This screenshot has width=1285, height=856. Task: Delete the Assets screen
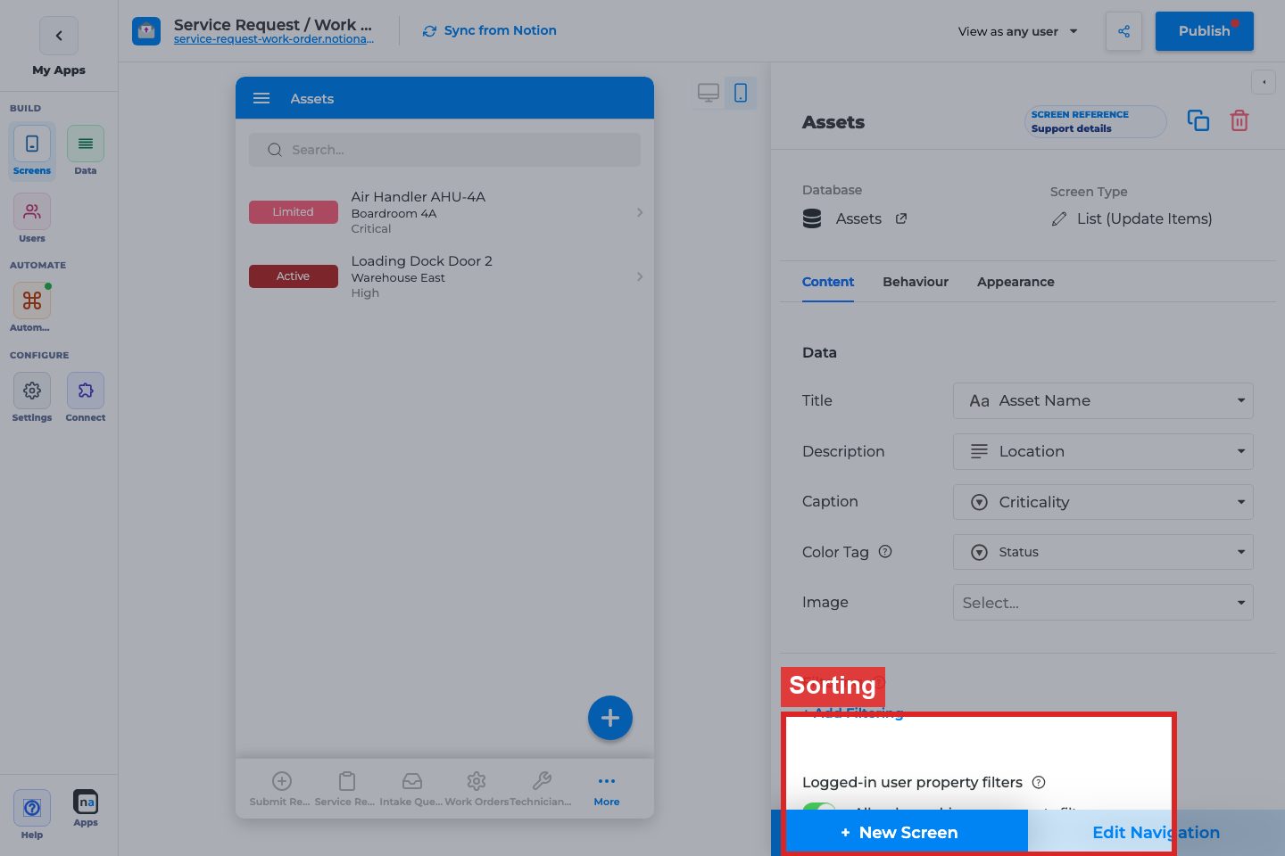[x=1239, y=120]
